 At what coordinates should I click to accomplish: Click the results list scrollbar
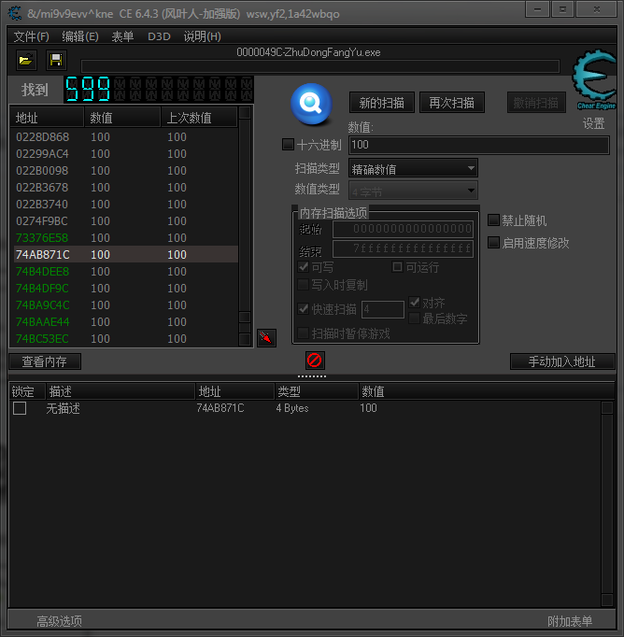[x=245, y=226]
